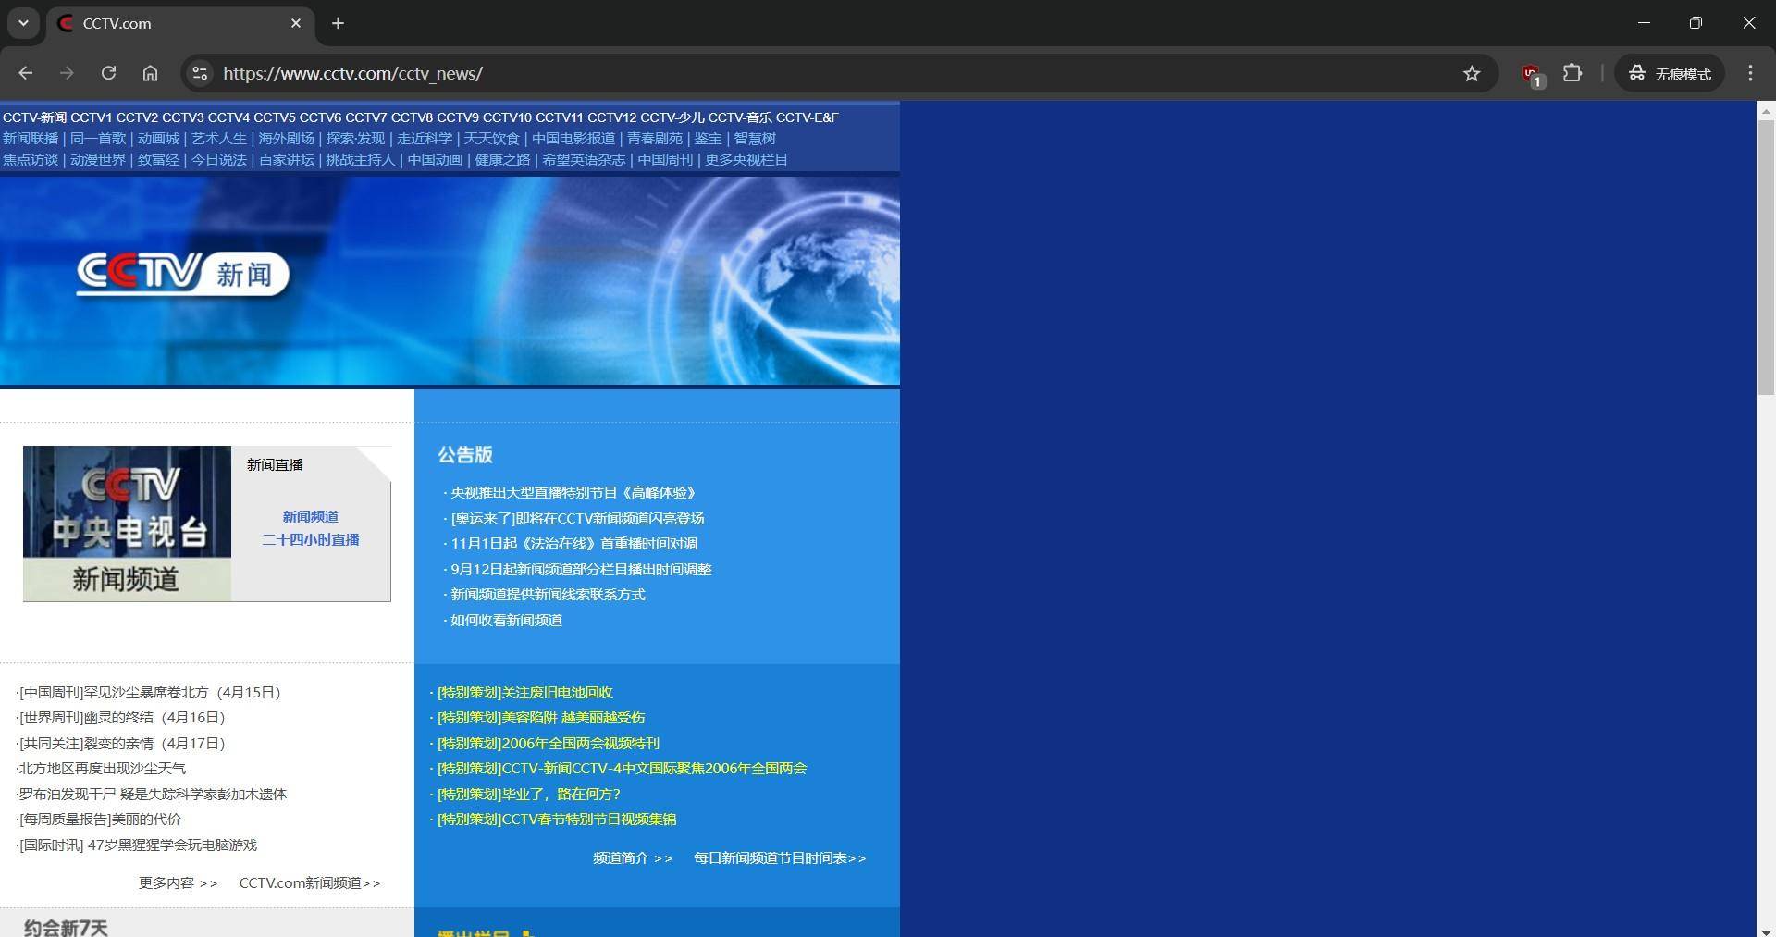Open the 新闻联播 program link
The height and width of the screenshot is (937, 1776).
coord(31,139)
